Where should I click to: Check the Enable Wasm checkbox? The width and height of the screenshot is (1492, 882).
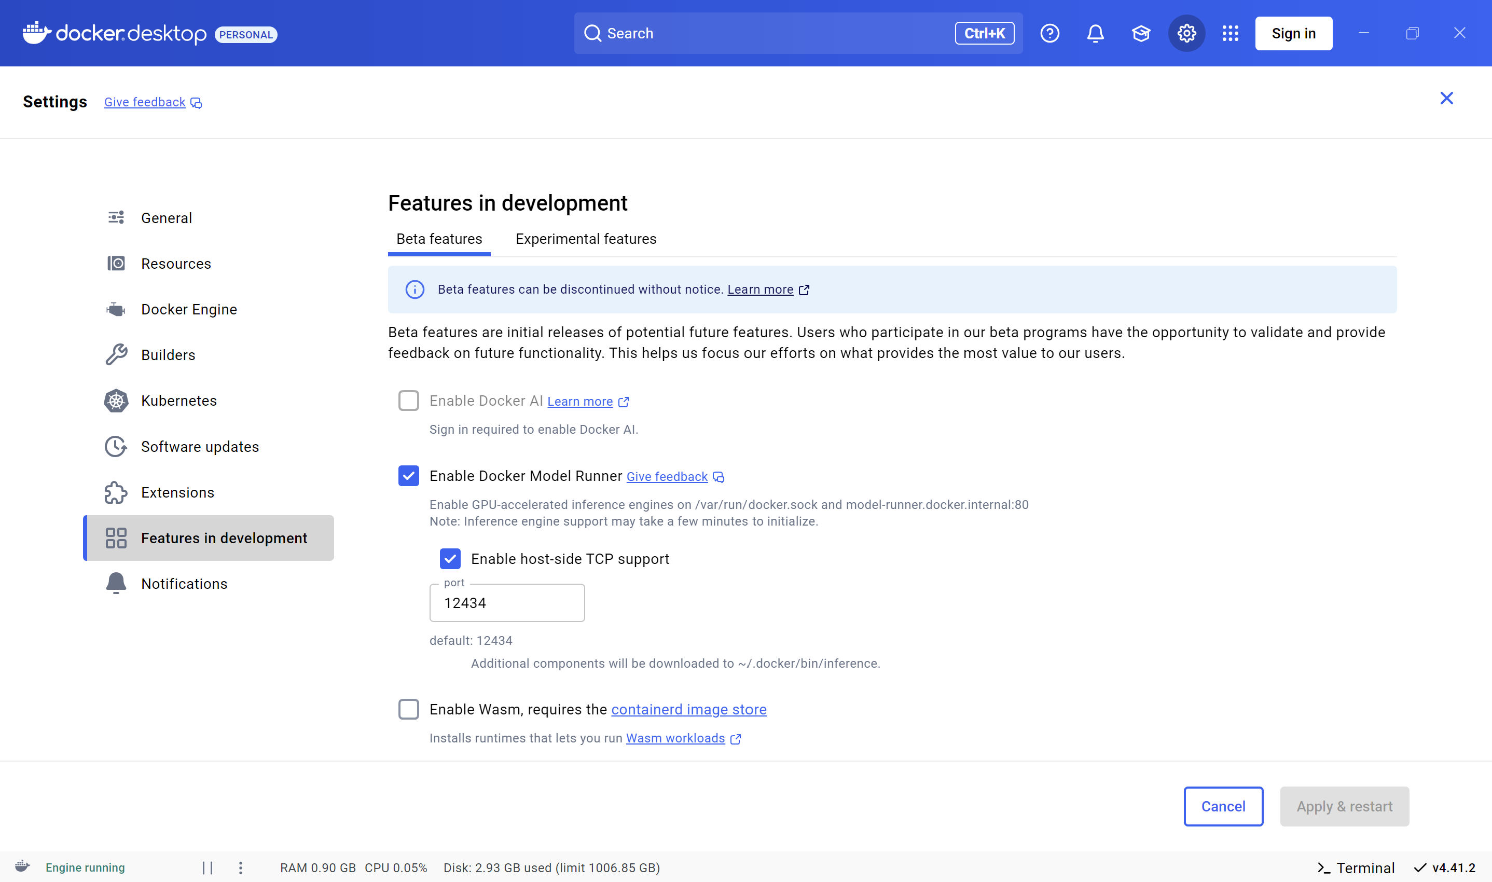coord(408,709)
